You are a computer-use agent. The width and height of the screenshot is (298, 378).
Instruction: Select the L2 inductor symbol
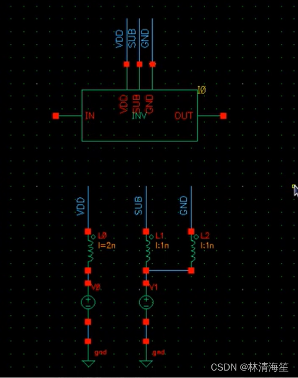(x=193, y=251)
